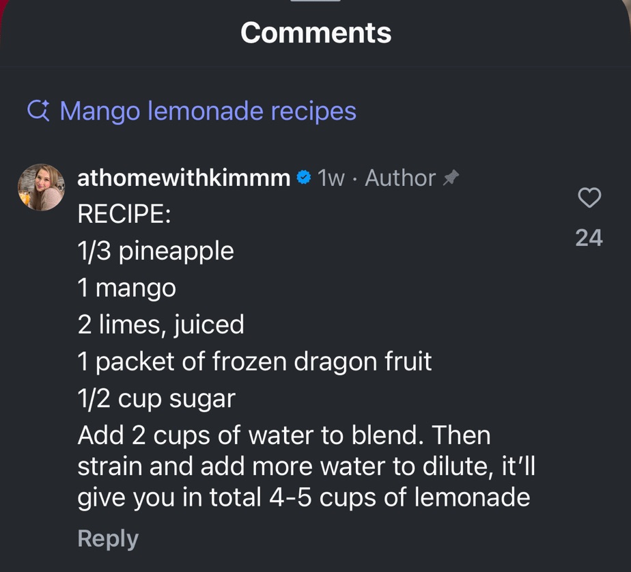Image resolution: width=631 pixels, height=572 pixels.
Task: Select the 1/3 pineapple line
Action: 156,251
